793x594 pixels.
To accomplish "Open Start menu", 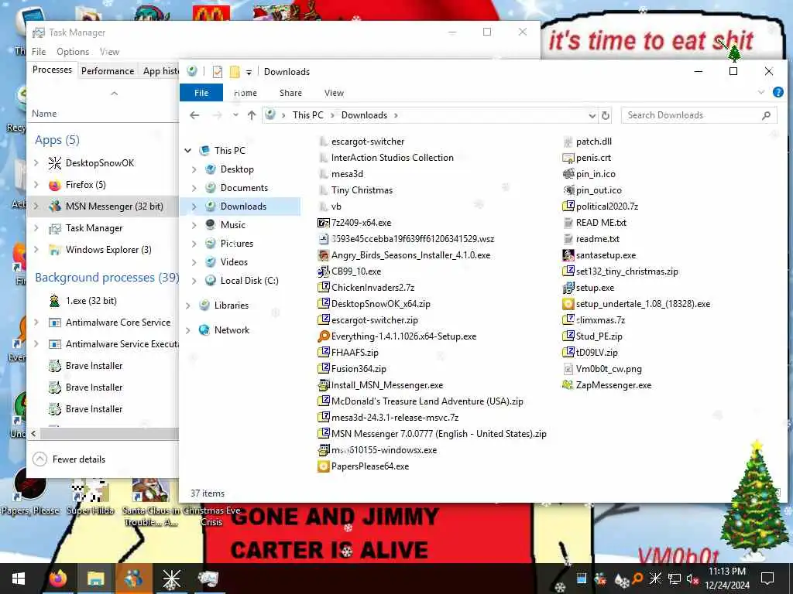I will point(19,579).
